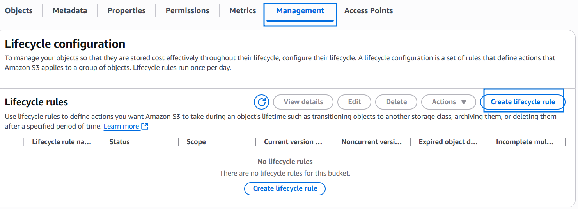Open the Actions dropdown menu
The width and height of the screenshot is (578, 209).
pos(449,102)
